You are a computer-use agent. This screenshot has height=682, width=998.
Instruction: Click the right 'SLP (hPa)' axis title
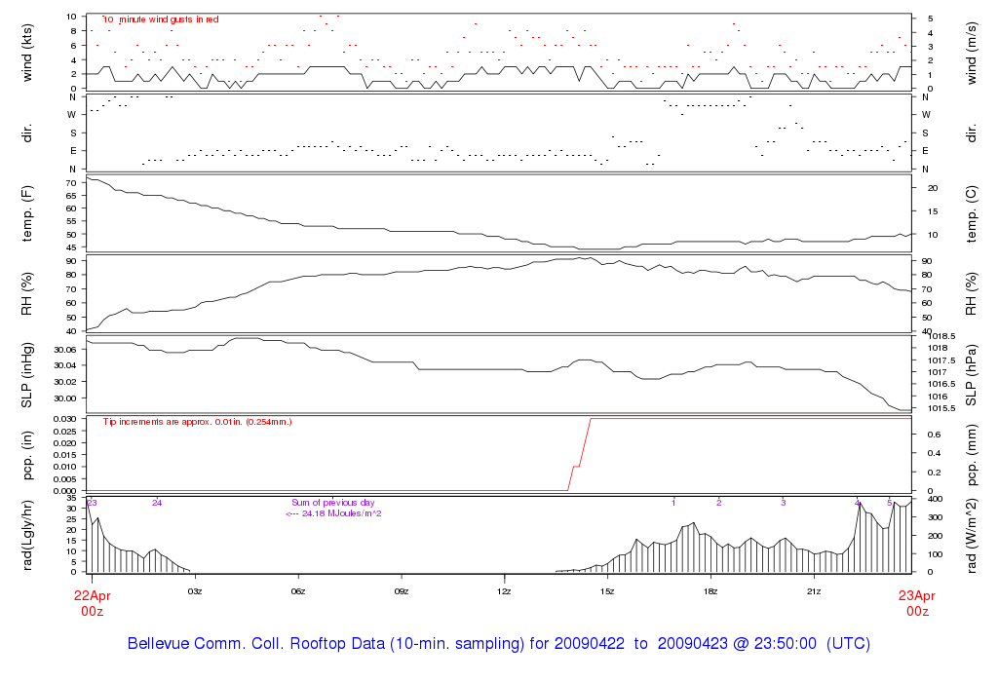click(971, 375)
